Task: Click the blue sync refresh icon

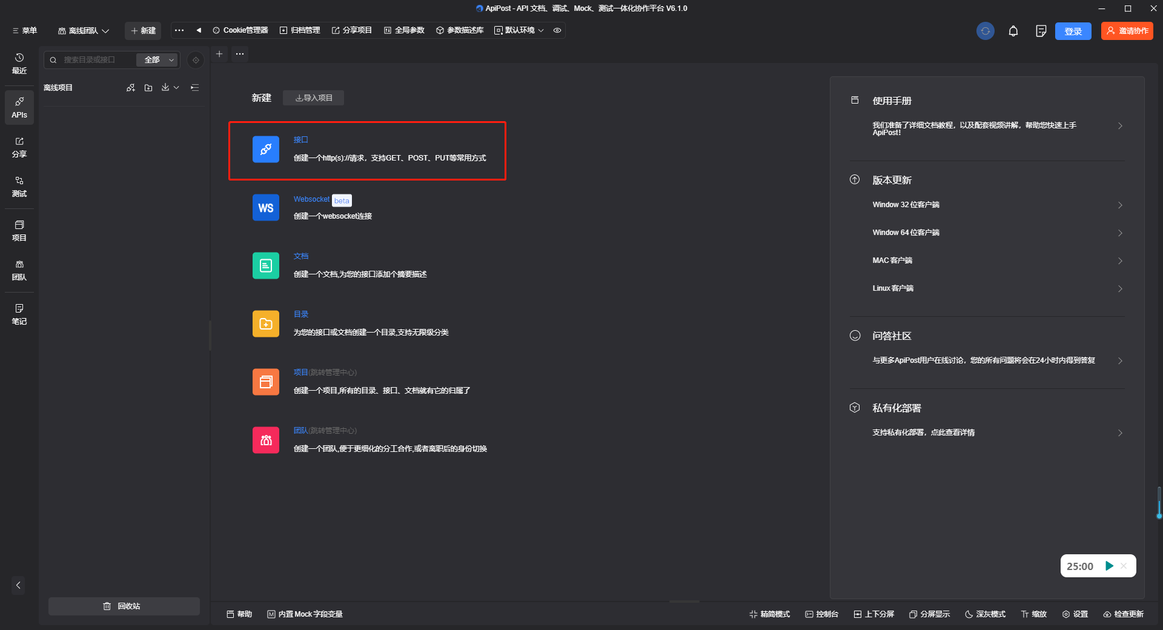Action: pyautogui.click(x=986, y=31)
